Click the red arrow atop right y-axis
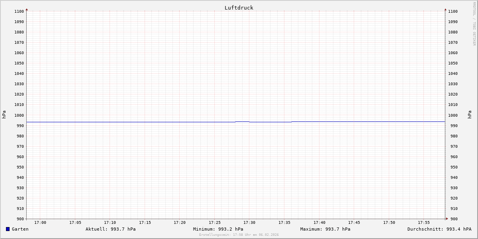The height and width of the screenshot is (239, 478). 445,9
